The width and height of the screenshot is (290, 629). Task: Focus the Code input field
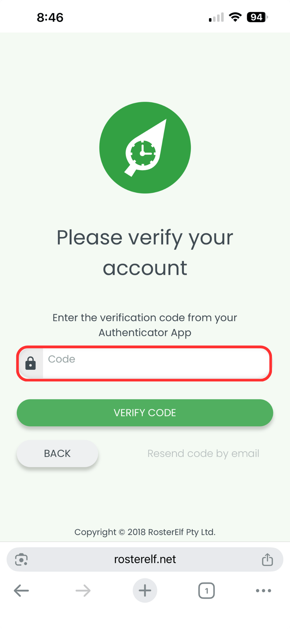(156, 363)
